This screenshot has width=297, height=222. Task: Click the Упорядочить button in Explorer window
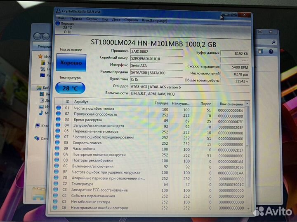[44, 46]
